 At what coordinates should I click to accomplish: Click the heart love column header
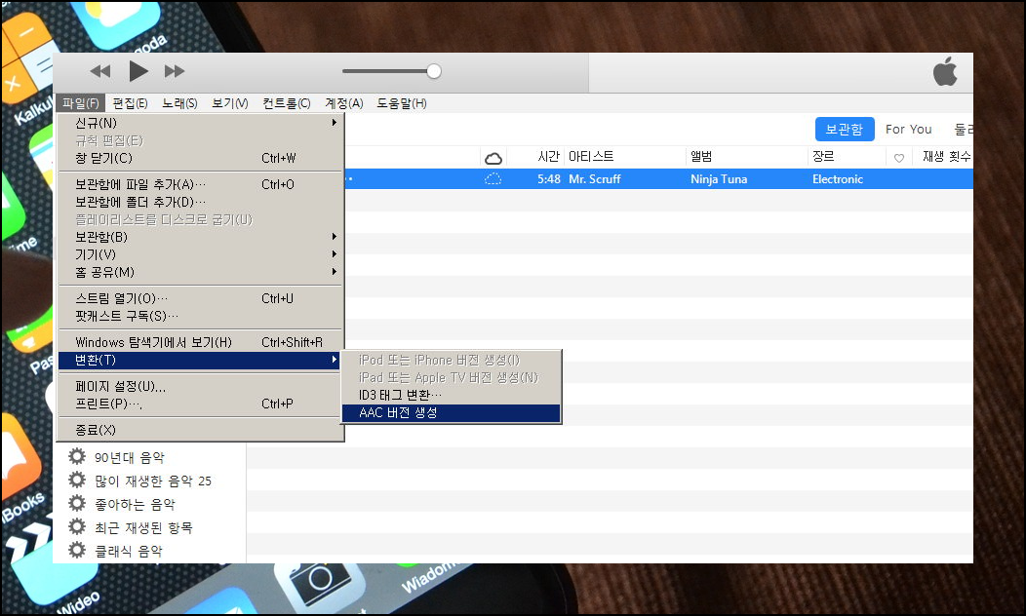click(899, 158)
